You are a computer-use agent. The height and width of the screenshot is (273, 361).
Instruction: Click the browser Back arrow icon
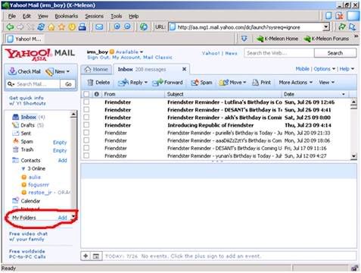tap(10, 27)
